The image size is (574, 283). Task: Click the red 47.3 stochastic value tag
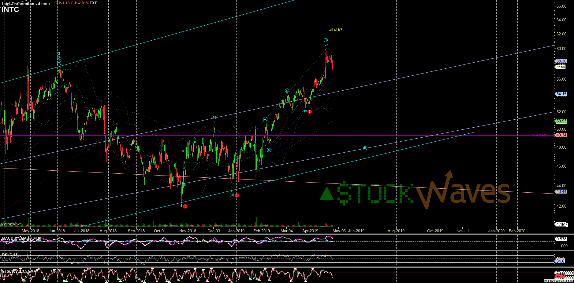pyautogui.click(x=560, y=276)
